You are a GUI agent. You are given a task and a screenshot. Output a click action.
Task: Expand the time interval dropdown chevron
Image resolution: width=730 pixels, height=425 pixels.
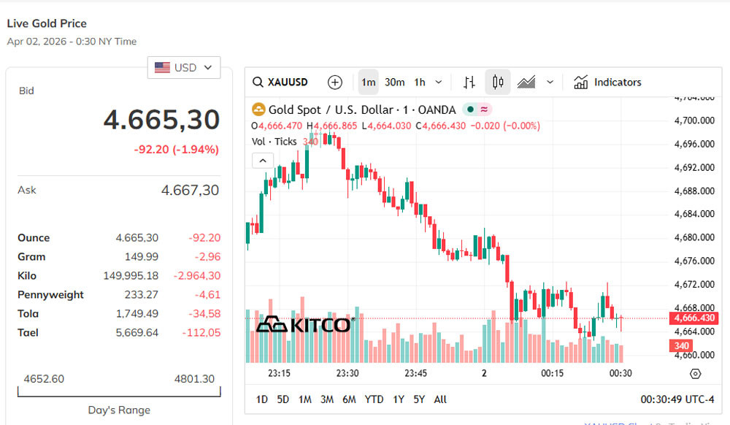(439, 83)
